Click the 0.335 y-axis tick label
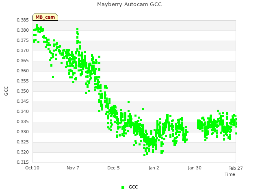The width and height of the screenshot is (260, 195). click(23, 122)
